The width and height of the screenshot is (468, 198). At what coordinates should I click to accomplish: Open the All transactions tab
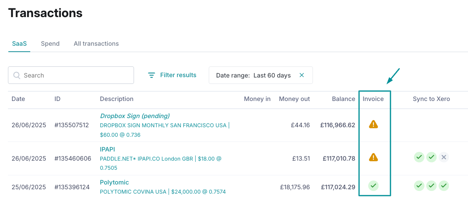pos(96,44)
